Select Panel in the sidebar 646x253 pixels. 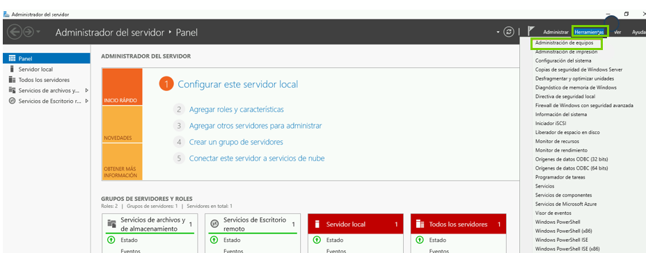[47, 58]
